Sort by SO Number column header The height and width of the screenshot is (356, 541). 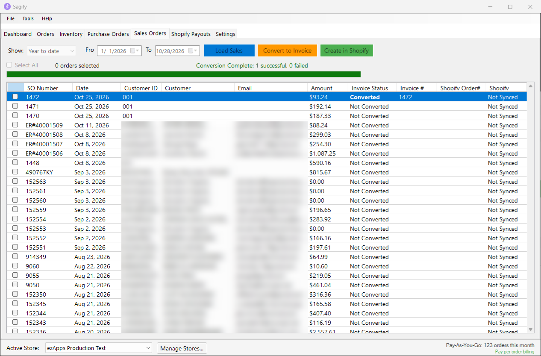pos(48,88)
